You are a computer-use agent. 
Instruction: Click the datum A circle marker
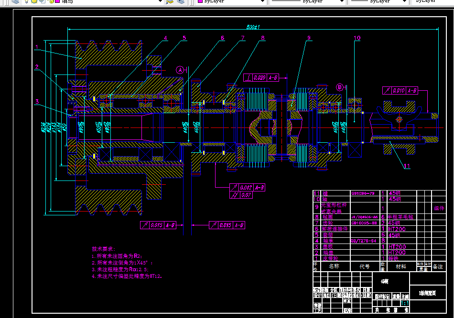(180, 70)
